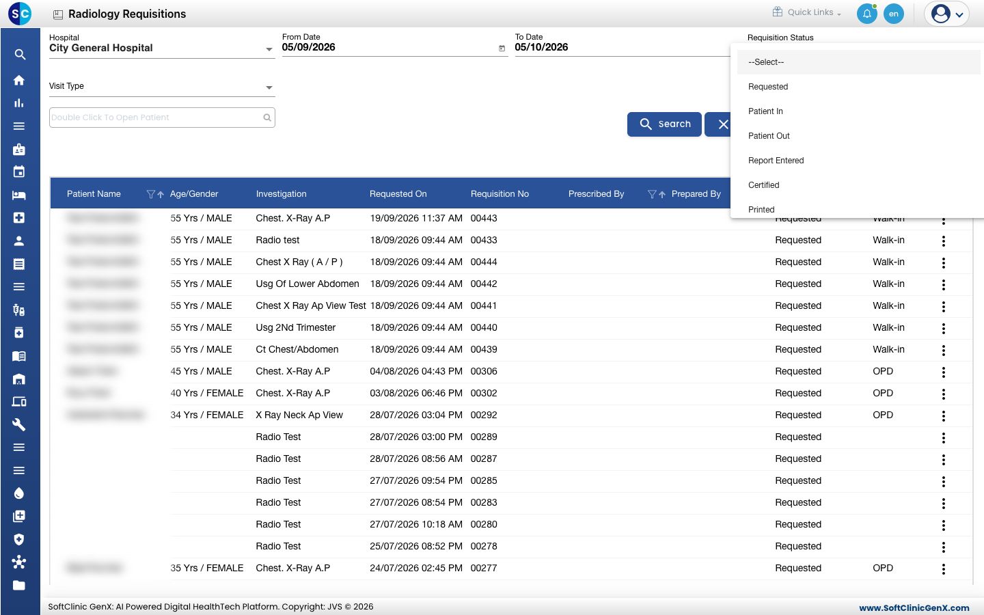Click the filter icon beside Patient Name
The width and height of the screenshot is (984, 615).
tap(151, 194)
